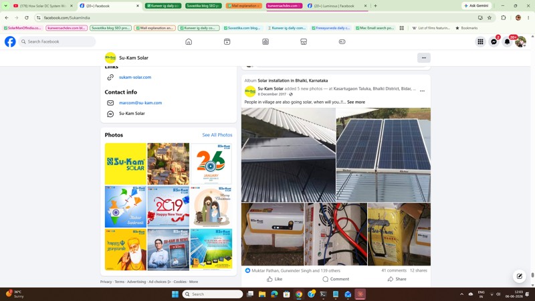Open the Privacy footer link
The image size is (535, 301).
click(106, 282)
